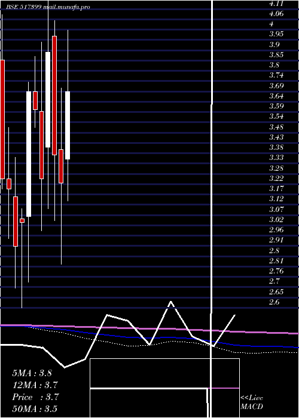Click the 3.28 price axis label
The image size is (299, 418).
[x=276, y=168]
